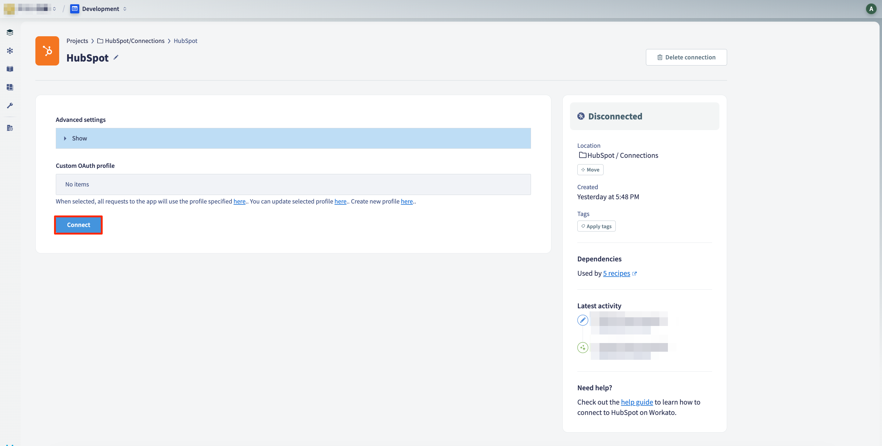This screenshot has width=882, height=446.
Task: Open the Community library snowflake icon
Action: (10, 51)
